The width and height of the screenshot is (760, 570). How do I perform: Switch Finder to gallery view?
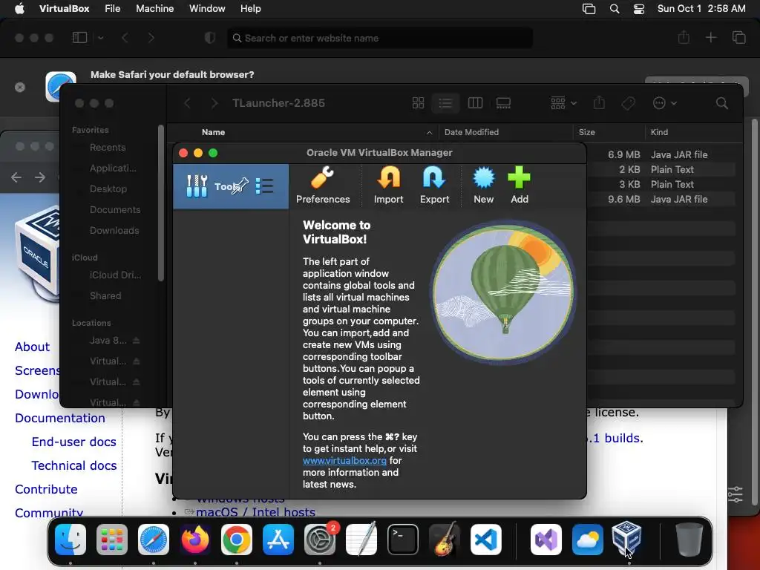click(503, 102)
